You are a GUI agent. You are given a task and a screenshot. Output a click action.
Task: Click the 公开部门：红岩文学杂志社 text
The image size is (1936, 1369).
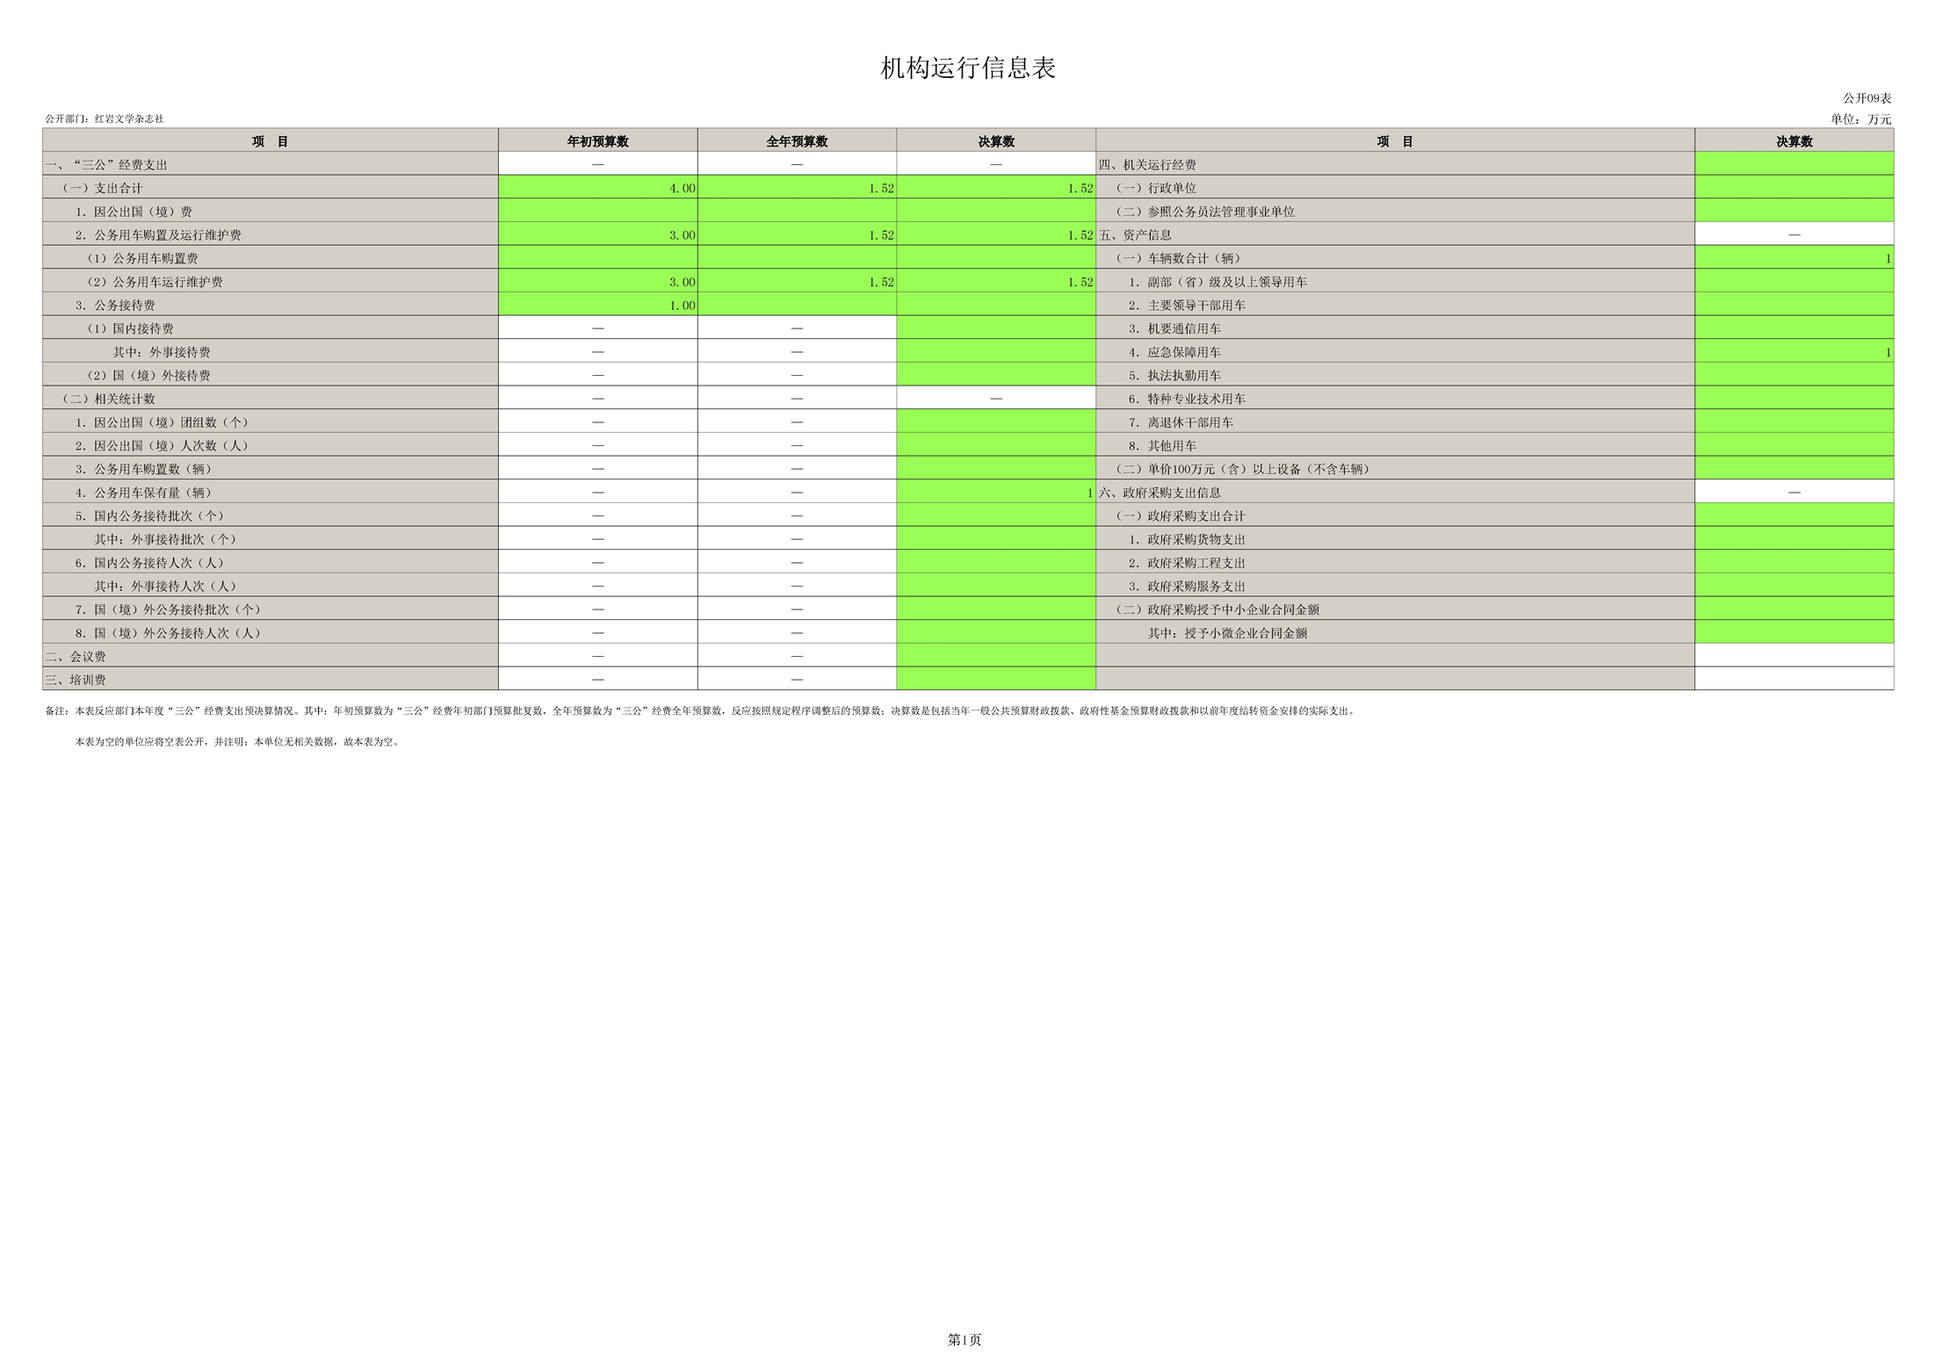point(105,119)
